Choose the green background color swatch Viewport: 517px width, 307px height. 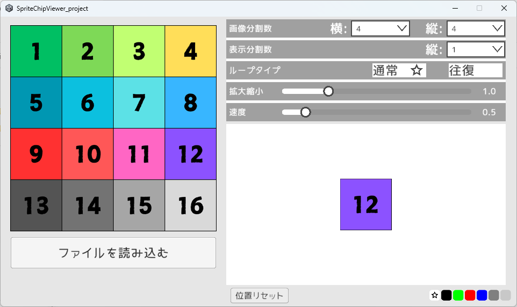(458, 295)
